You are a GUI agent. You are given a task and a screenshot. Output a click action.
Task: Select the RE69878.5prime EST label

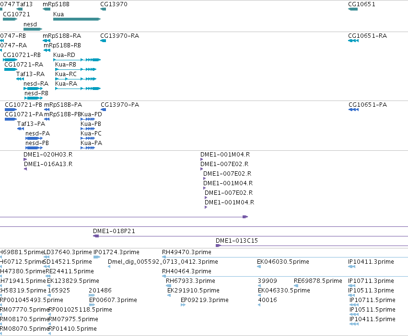(318, 281)
